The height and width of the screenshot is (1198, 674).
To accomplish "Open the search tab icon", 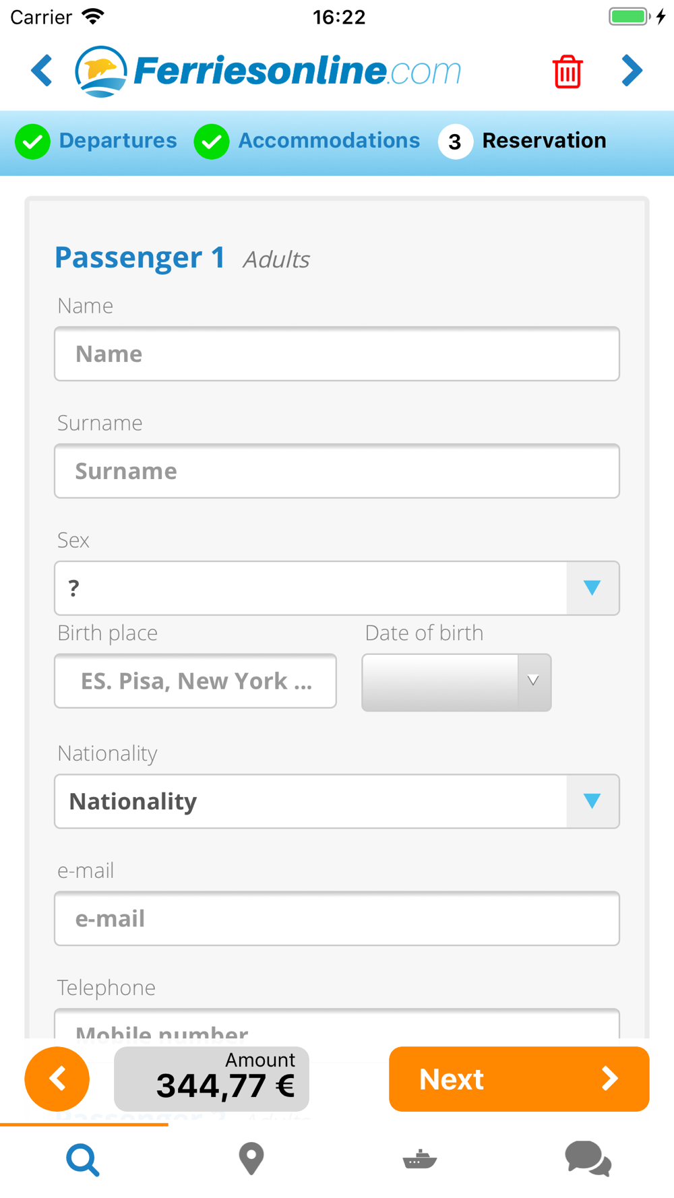I will (x=84, y=1160).
